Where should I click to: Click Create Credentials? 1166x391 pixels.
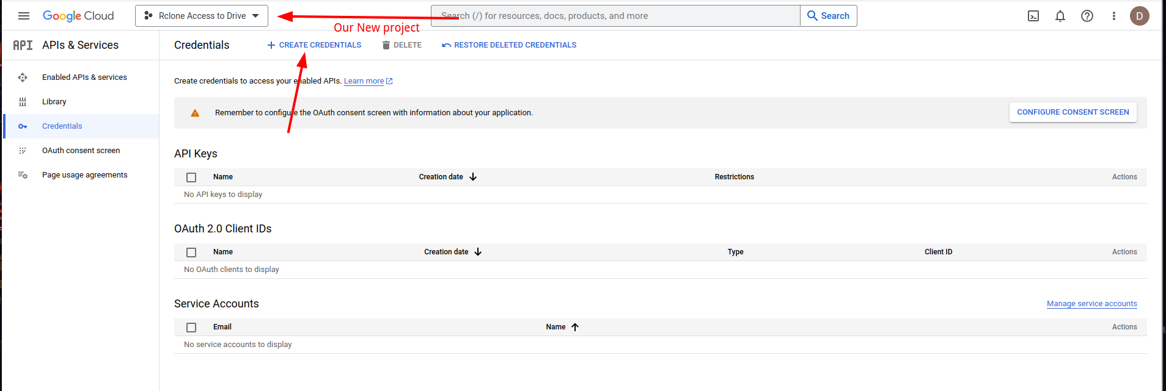(x=314, y=45)
